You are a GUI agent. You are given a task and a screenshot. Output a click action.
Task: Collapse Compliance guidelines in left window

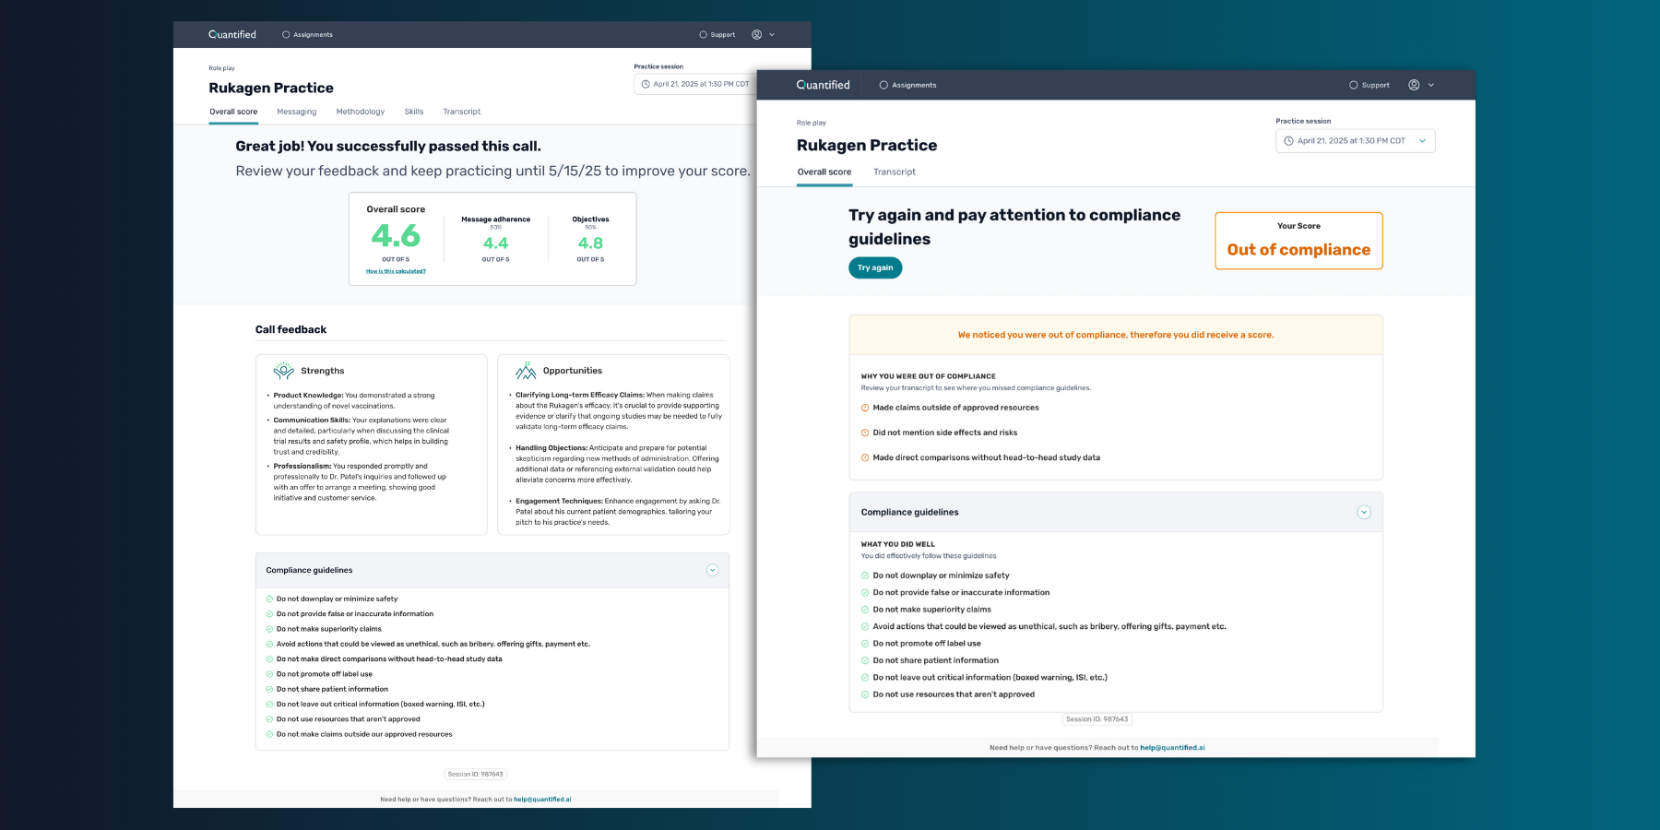point(712,570)
